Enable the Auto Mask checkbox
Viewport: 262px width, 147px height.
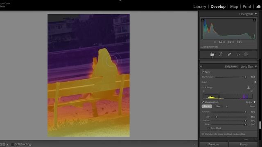208,128
